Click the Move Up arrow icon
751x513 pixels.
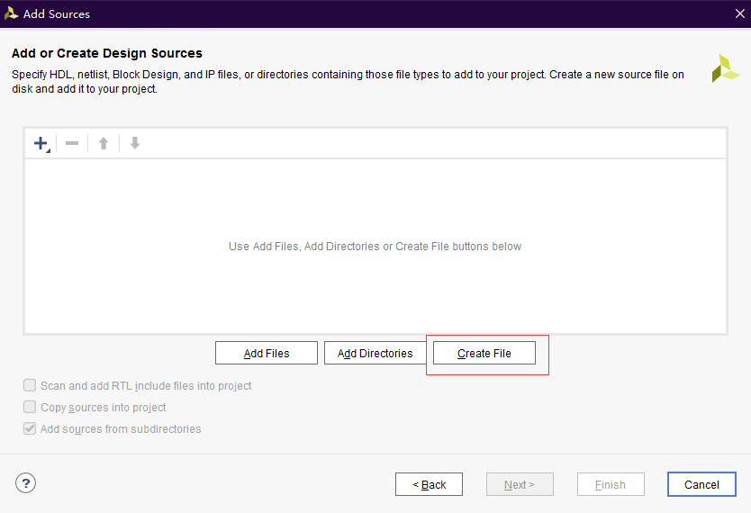point(104,143)
